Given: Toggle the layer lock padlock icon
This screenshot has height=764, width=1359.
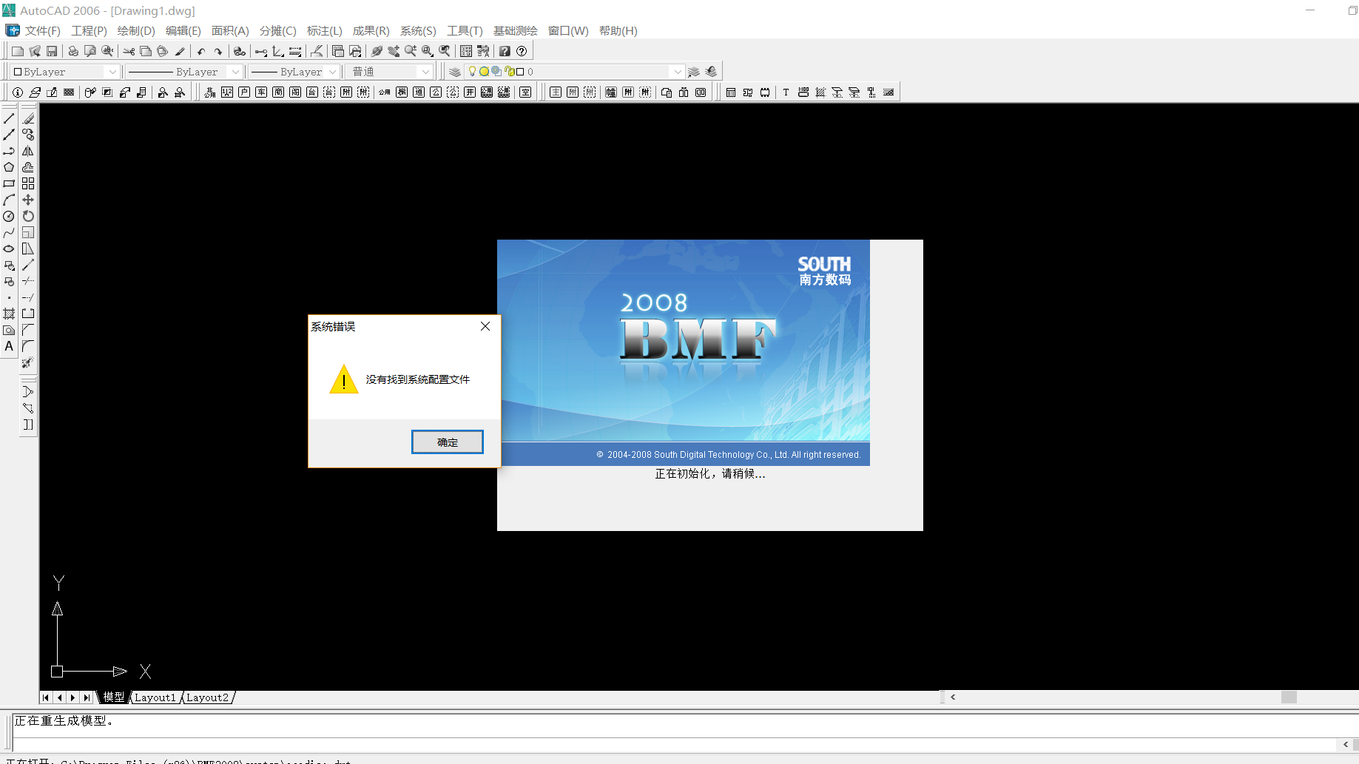Looking at the screenshot, I should 509,72.
